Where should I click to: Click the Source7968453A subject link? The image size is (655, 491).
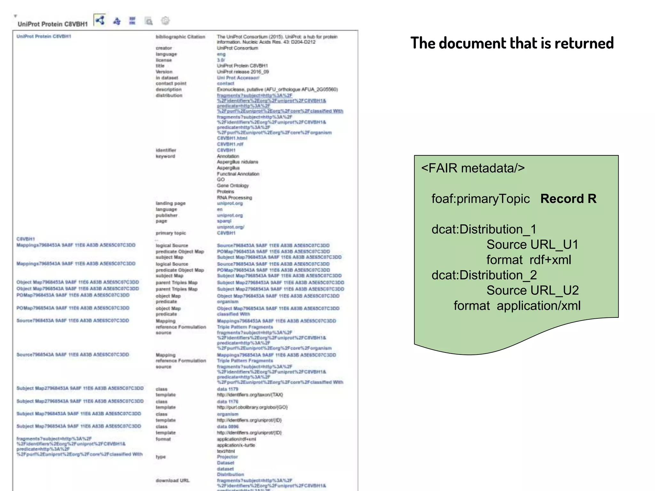coord(73,320)
